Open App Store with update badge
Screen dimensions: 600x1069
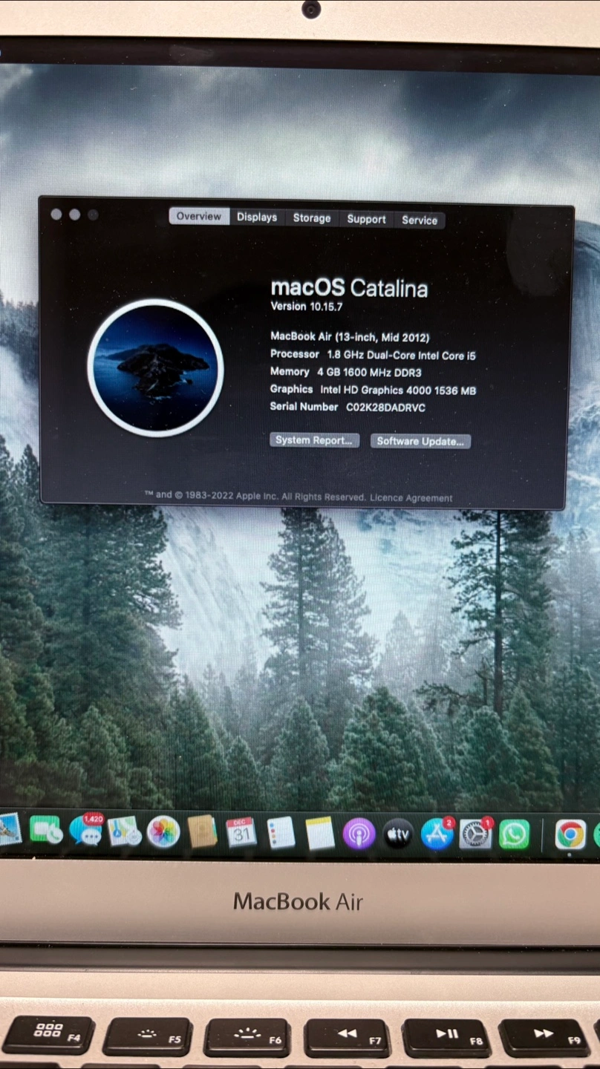pos(437,834)
